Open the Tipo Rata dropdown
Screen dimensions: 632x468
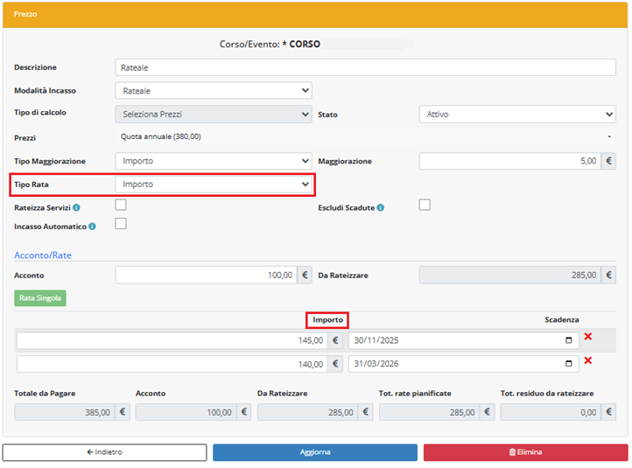click(x=214, y=185)
